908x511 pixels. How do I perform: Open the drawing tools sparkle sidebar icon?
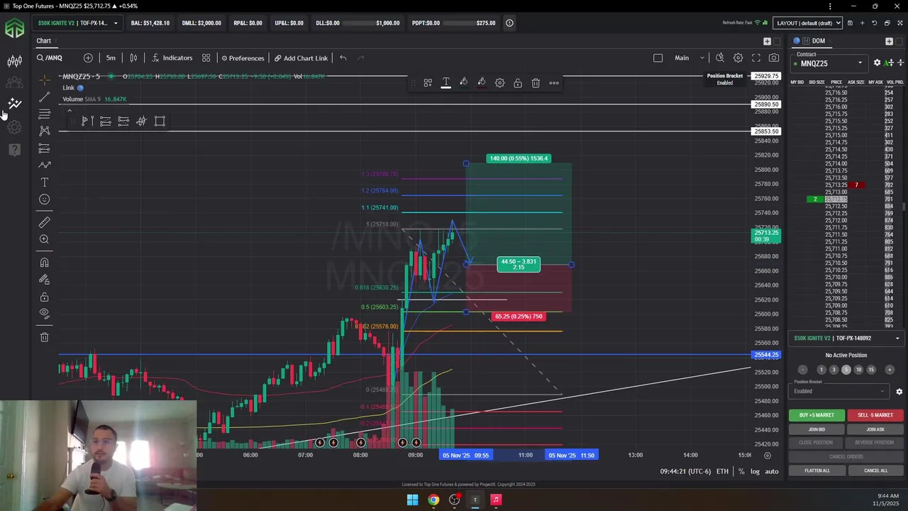click(x=14, y=104)
